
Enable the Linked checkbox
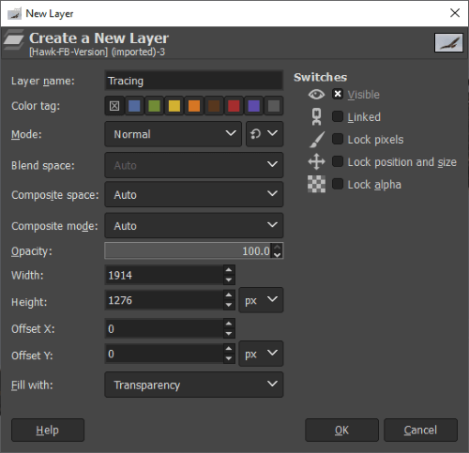click(338, 116)
